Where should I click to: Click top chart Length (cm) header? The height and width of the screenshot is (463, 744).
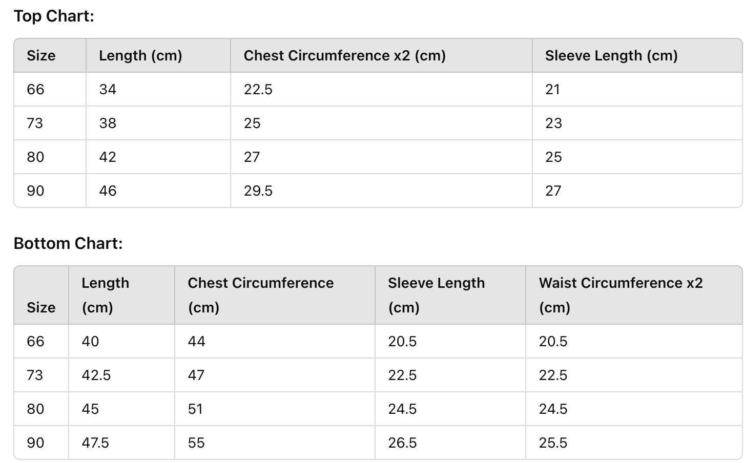tap(140, 55)
